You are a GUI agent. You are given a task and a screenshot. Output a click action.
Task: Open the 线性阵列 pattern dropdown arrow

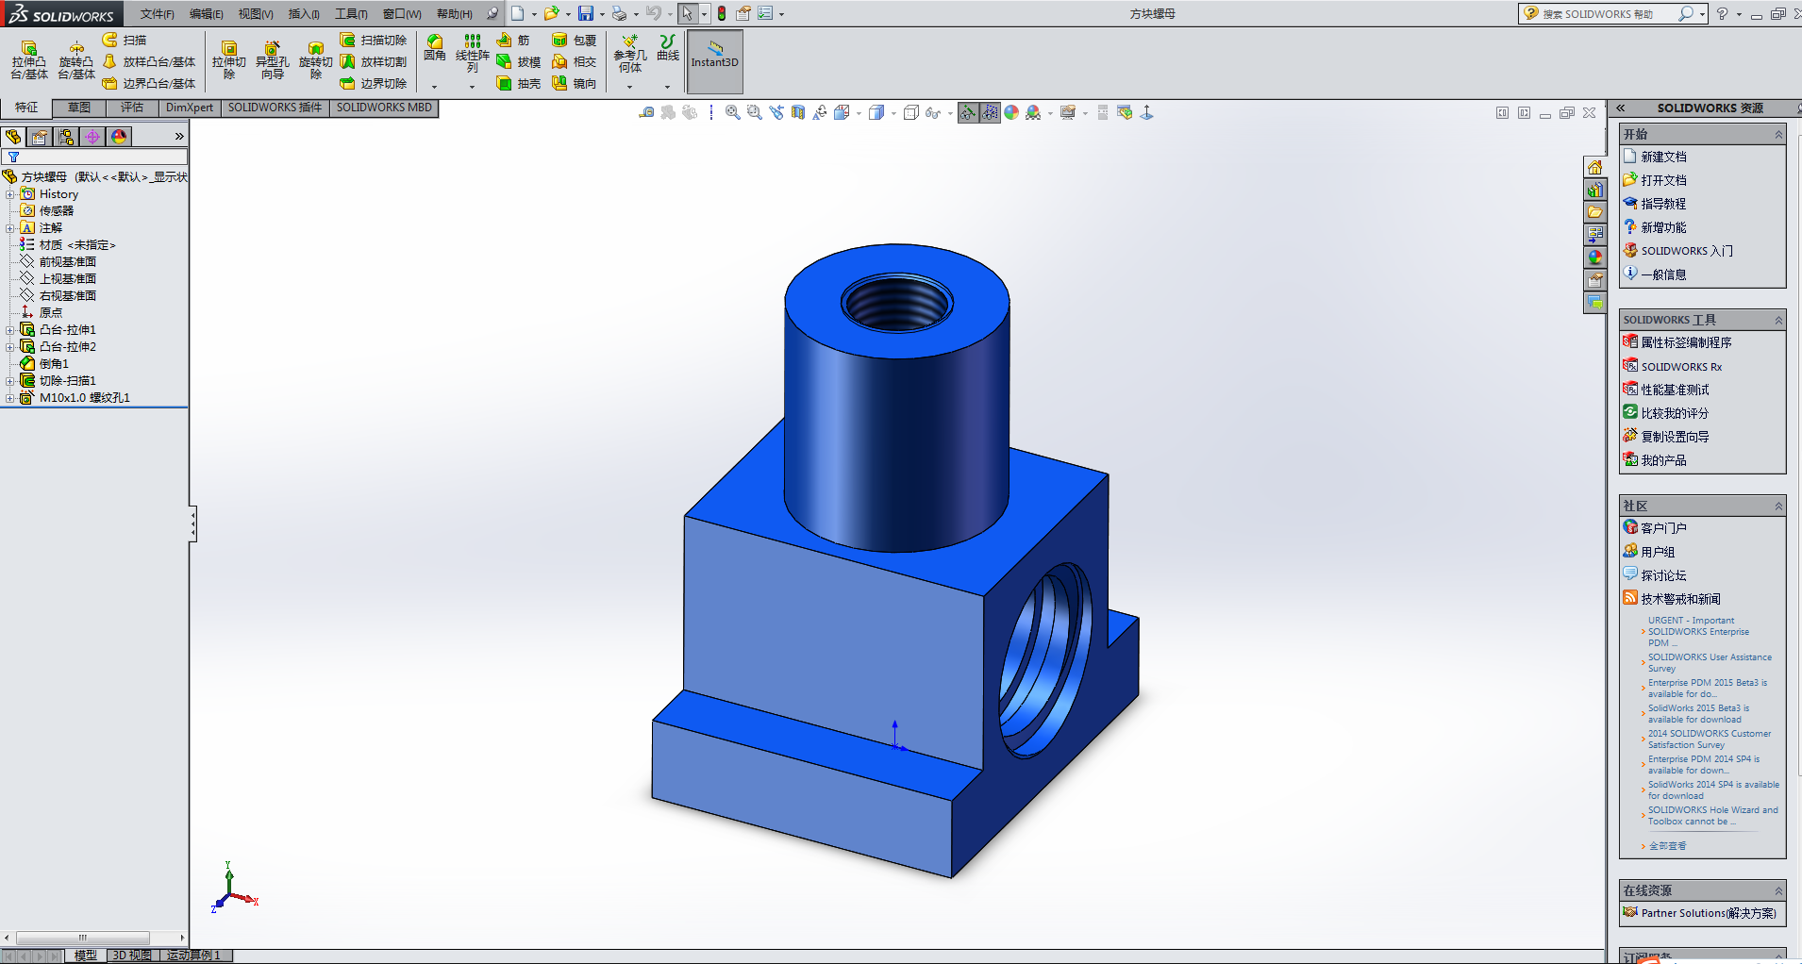click(473, 87)
